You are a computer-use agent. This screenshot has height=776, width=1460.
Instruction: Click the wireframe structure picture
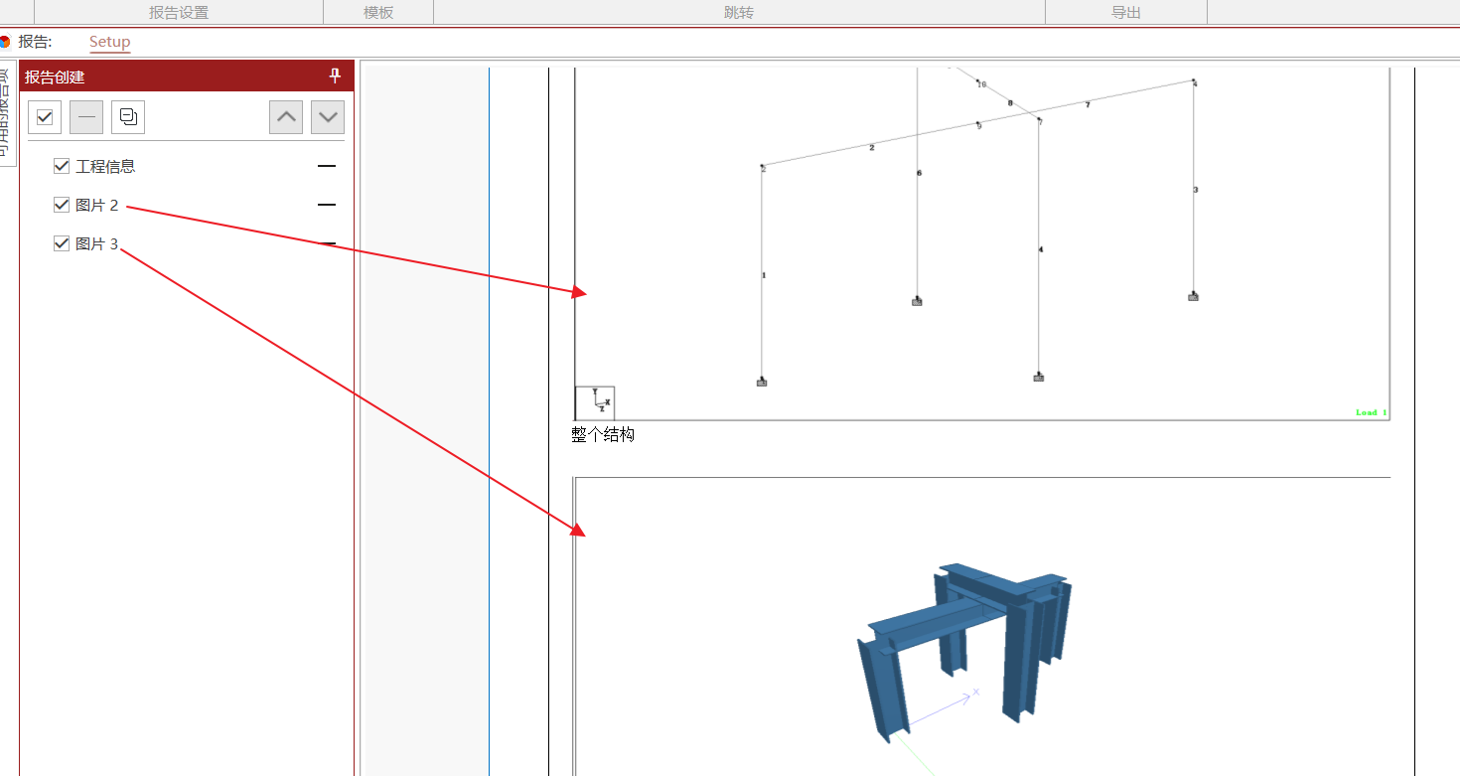point(982,243)
